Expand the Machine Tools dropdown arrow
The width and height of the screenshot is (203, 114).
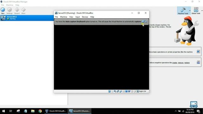pos(190,10)
